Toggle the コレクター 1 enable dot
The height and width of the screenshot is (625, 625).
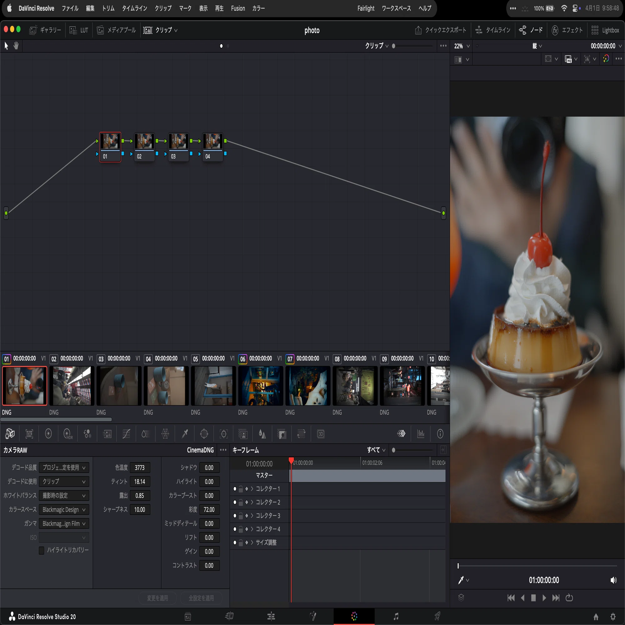[235, 489]
